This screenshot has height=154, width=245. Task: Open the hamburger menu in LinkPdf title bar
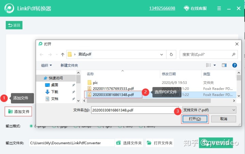(219, 8)
